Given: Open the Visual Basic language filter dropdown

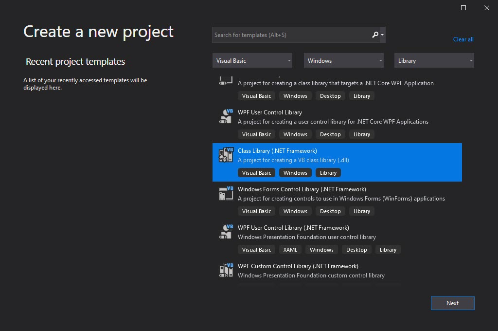Looking at the screenshot, I should [x=252, y=60].
